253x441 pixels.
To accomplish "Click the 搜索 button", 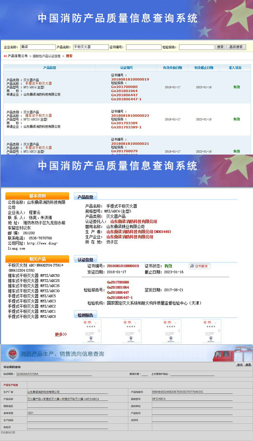I will [220, 47].
